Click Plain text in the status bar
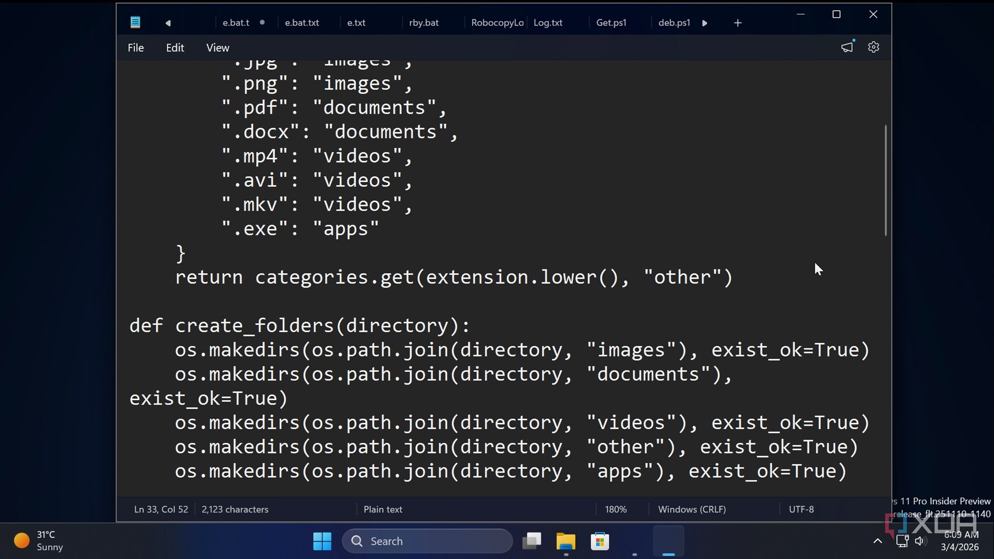 (x=383, y=509)
